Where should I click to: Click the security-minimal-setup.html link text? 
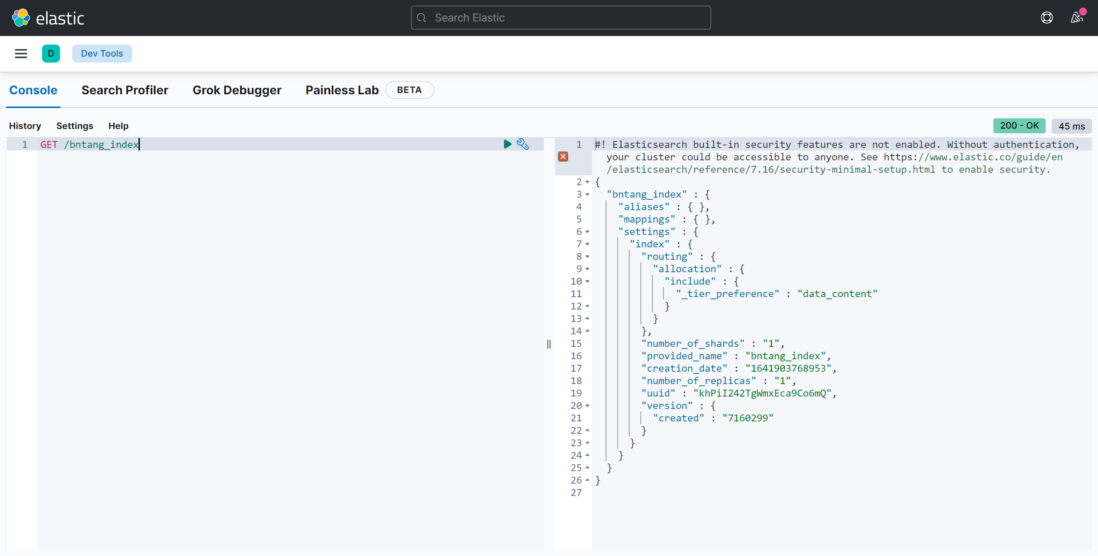point(857,169)
